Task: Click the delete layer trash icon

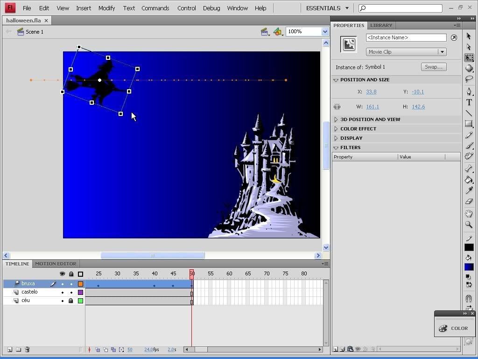Action: tap(27, 350)
